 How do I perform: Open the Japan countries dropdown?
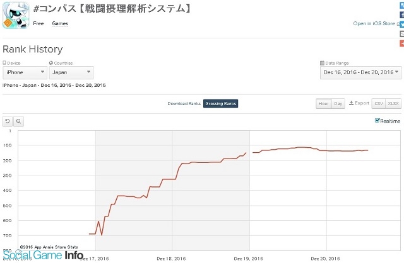(x=71, y=72)
